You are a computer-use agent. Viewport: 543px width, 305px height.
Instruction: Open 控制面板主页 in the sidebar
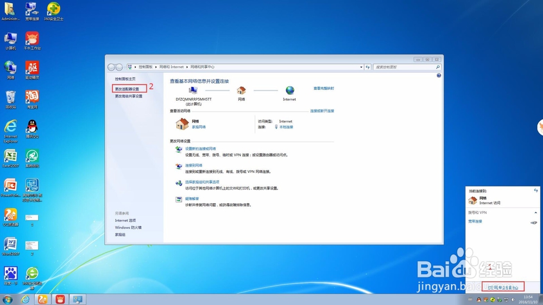tap(125, 79)
